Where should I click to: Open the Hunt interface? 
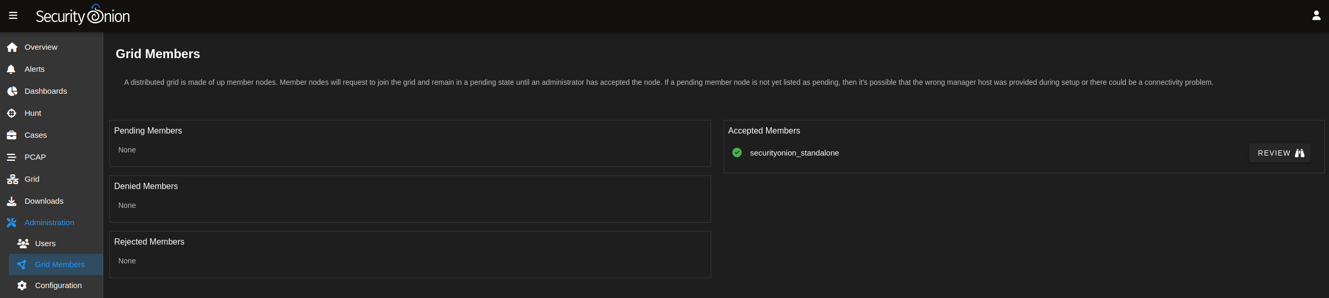point(51,113)
